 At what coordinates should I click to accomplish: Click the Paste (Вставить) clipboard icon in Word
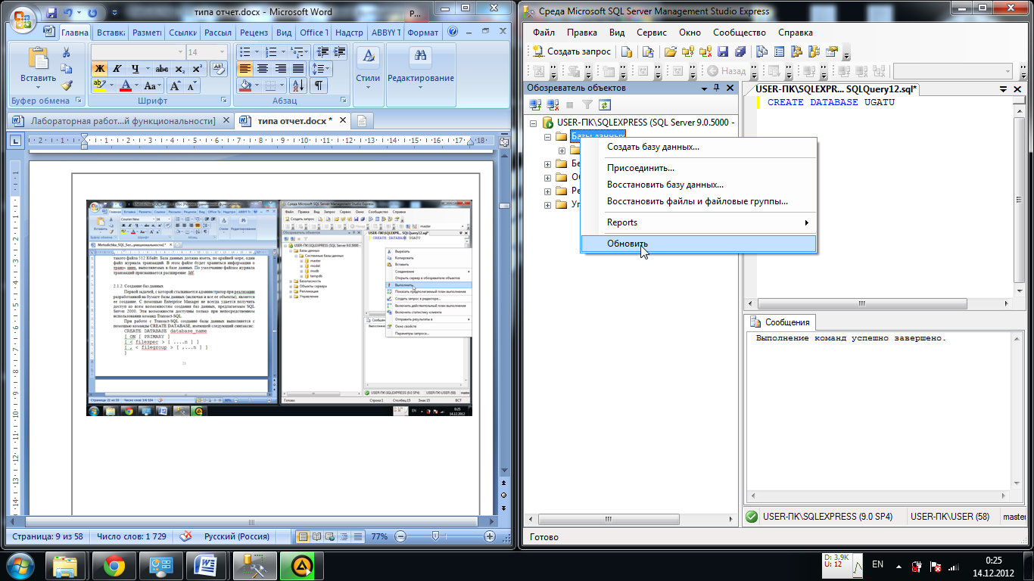(38, 59)
